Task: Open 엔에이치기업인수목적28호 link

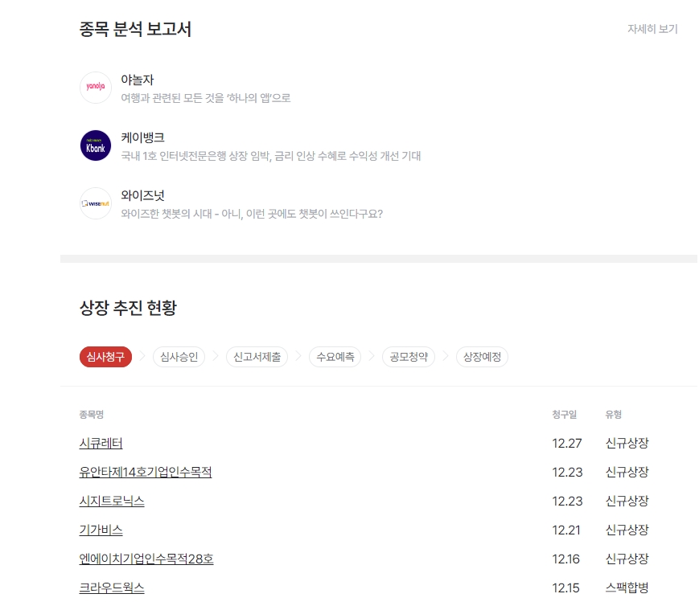Action: tap(146, 559)
